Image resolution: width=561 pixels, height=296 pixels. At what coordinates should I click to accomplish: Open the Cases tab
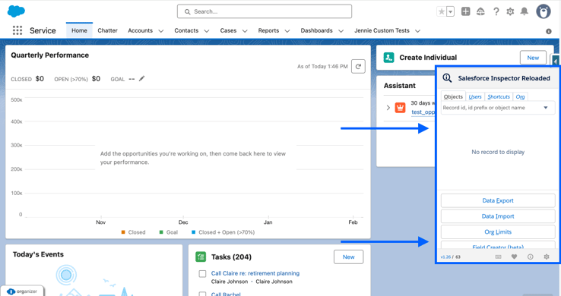pos(228,30)
